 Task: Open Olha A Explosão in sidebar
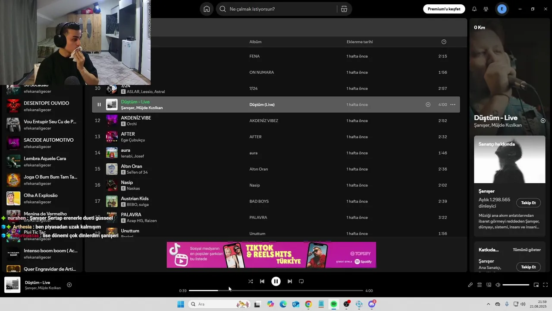(43, 198)
